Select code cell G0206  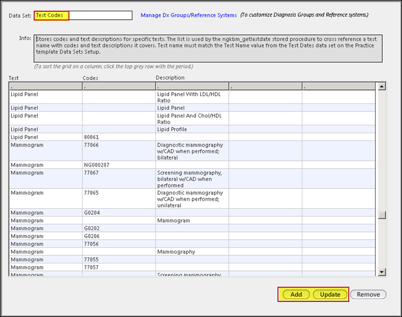click(x=119, y=236)
